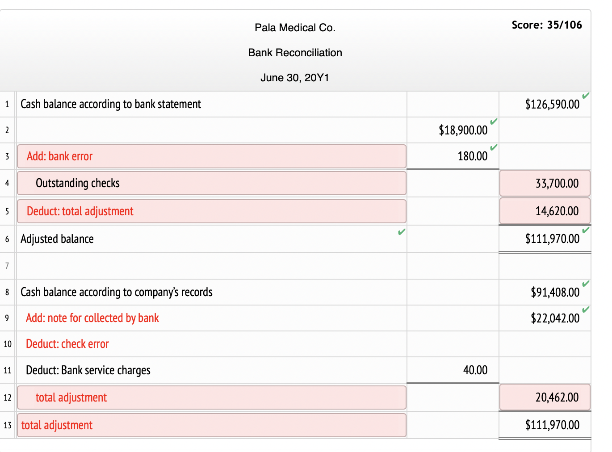Select the 33,700.00 highlighted amount field
The width and height of the screenshot is (612, 452).
545,183
